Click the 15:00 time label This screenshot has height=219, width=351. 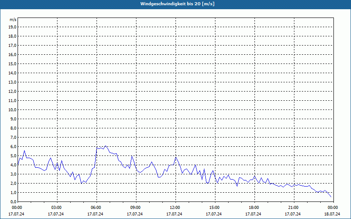point(215,208)
